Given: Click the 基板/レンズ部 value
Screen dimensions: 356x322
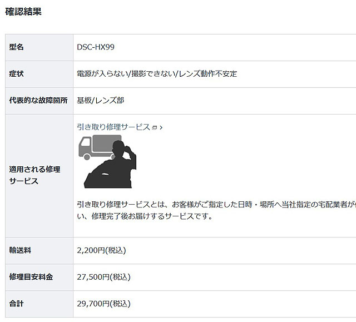Looking at the screenshot, I should [100, 101].
